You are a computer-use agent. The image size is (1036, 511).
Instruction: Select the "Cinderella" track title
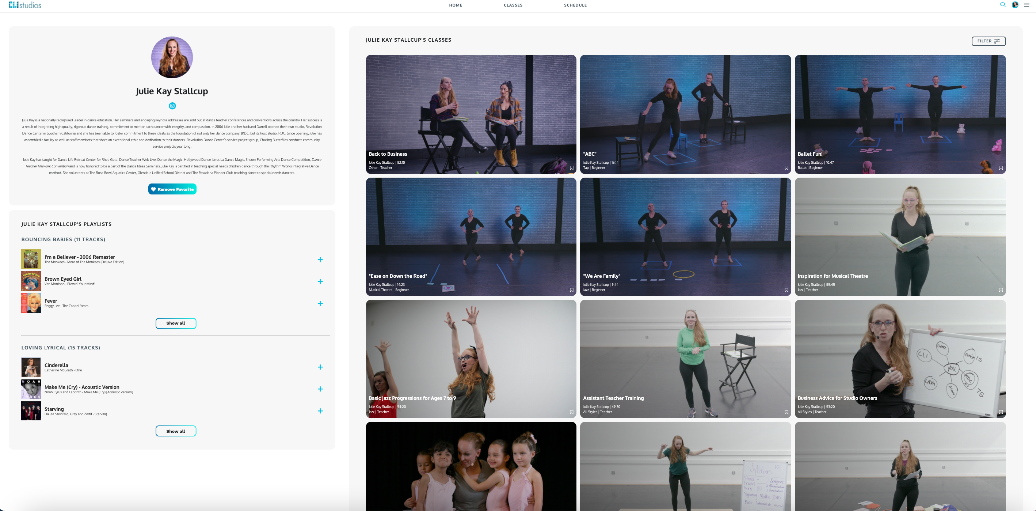[x=56, y=366]
